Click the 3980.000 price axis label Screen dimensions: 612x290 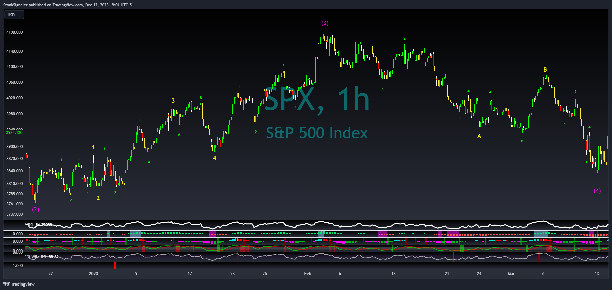coord(15,114)
